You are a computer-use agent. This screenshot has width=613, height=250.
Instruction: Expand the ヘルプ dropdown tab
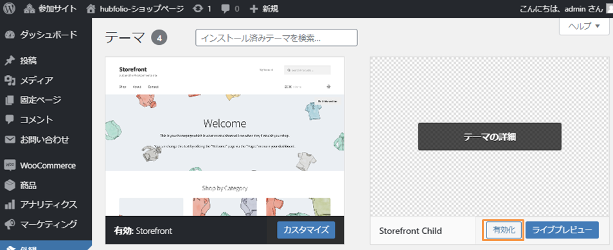point(584,26)
